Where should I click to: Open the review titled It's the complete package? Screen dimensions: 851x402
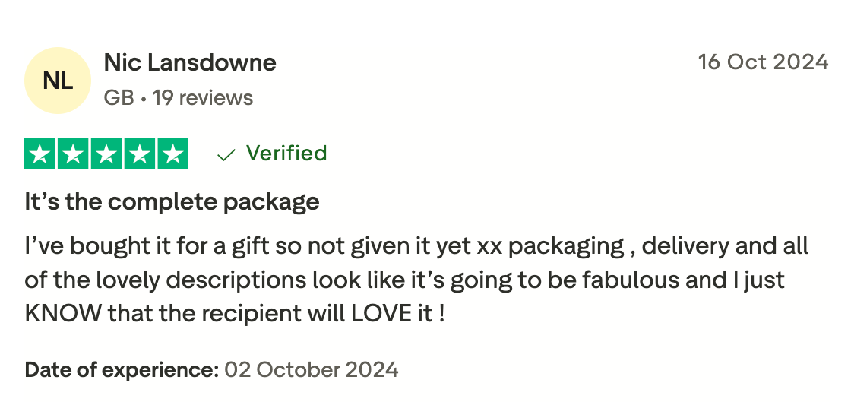click(172, 203)
